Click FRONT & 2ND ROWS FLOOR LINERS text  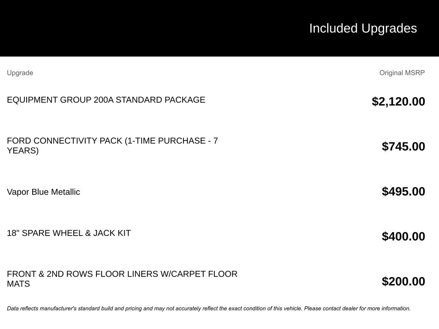82,274
